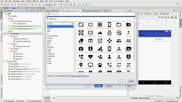Collapse the res folder node
This screenshot has height=102, width=182.
coord(6,31)
